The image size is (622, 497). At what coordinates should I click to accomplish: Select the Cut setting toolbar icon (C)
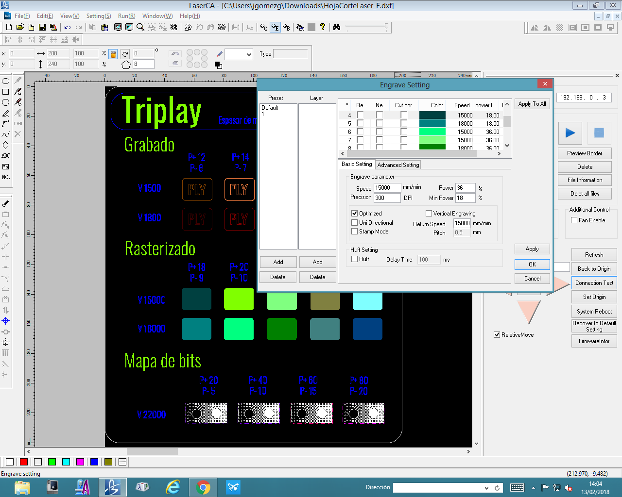pos(264,27)
